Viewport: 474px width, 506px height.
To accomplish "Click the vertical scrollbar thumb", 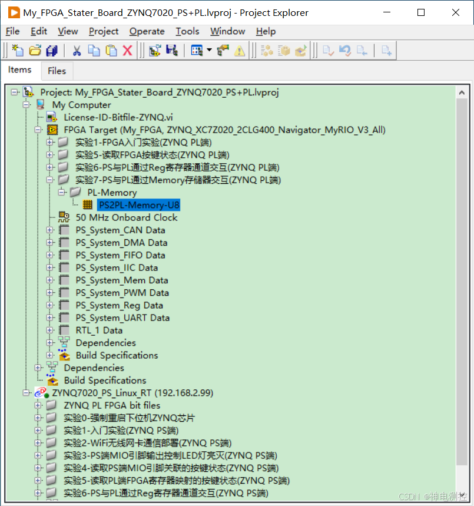I will [x=462, y=282].
